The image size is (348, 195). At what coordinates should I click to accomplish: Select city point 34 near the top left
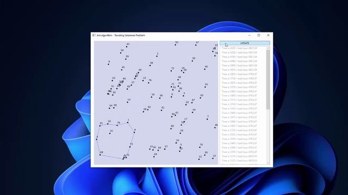(x=121, y=53)
